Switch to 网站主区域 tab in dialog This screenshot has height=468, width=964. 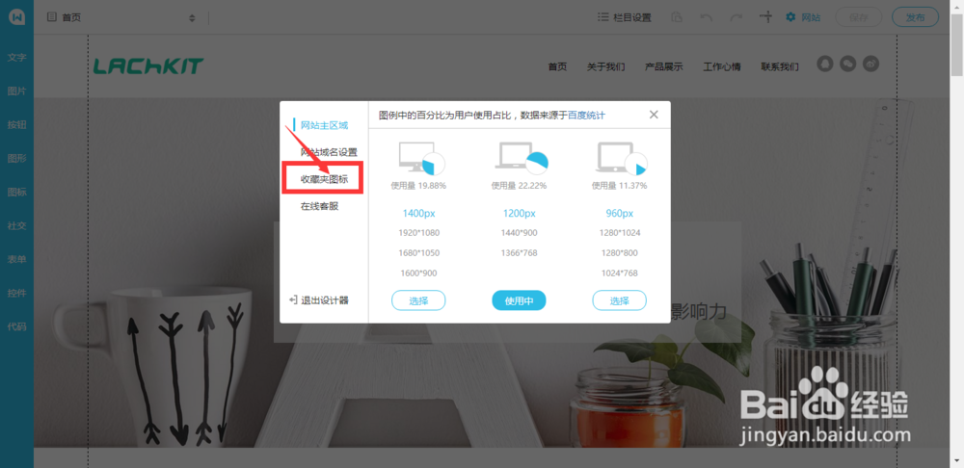(x=324, y=125)
